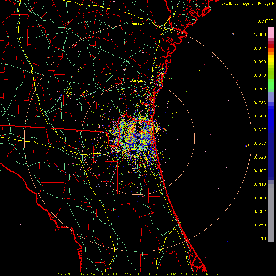Click the 0.360 color scale value

[260, 198]
